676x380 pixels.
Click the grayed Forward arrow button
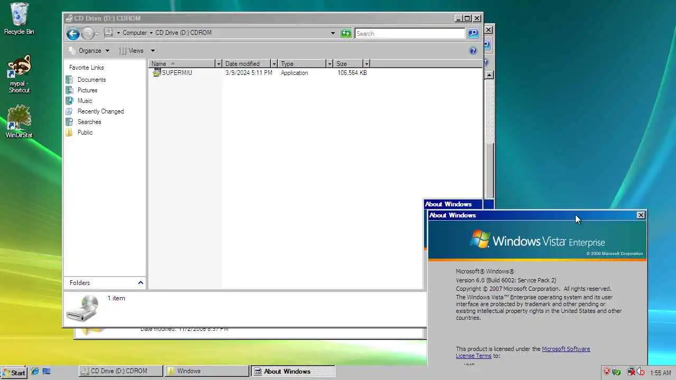[x=88, y=34]
